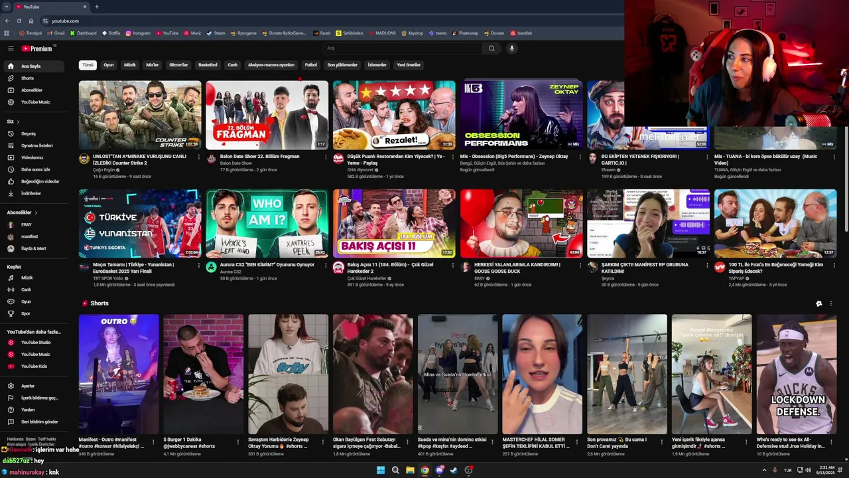Open YouTube Kids in the sidebar
Image resolution: width=849 pixels, height=478 pixels.
pos(34,366)
